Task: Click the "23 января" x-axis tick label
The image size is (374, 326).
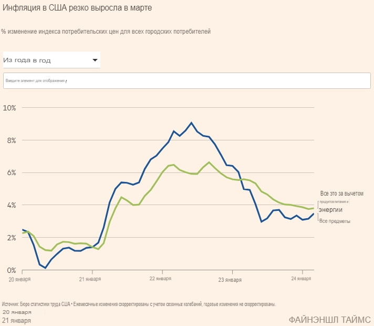Action: click(230, 280)
